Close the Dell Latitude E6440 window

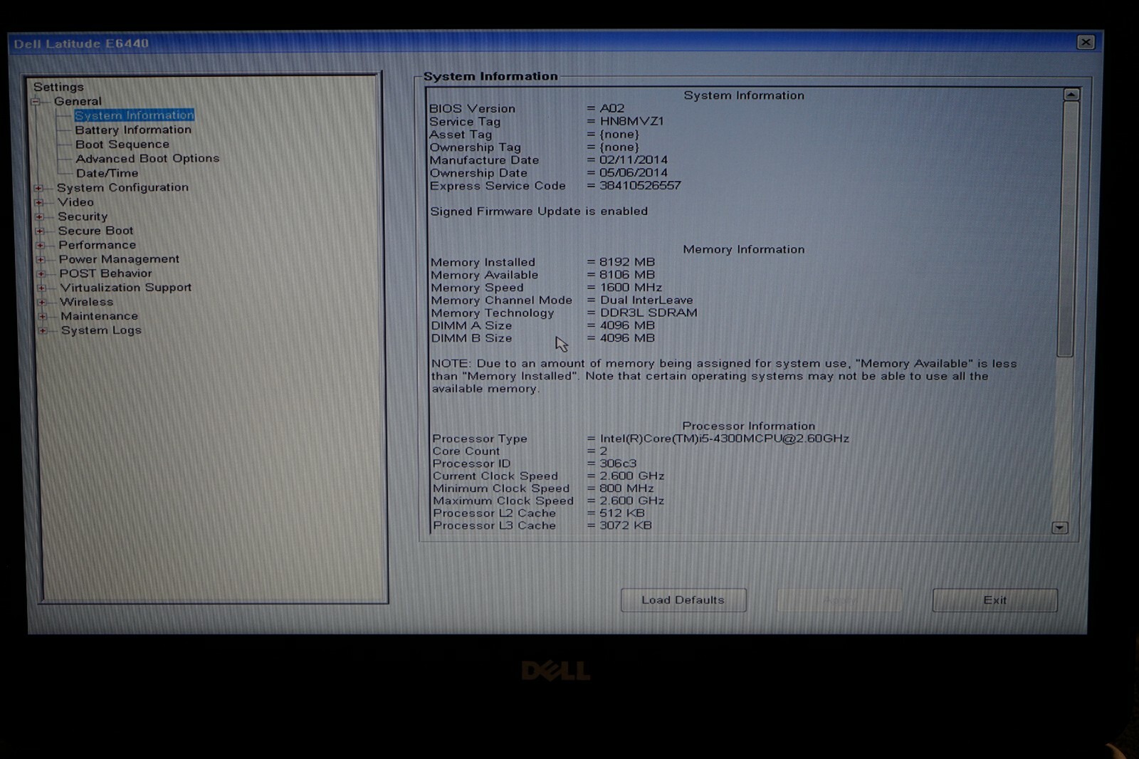[x=1086, y=43]
